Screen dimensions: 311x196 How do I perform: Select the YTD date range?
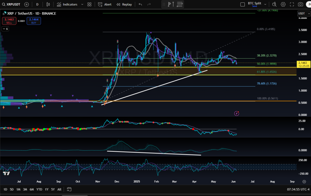39,189
